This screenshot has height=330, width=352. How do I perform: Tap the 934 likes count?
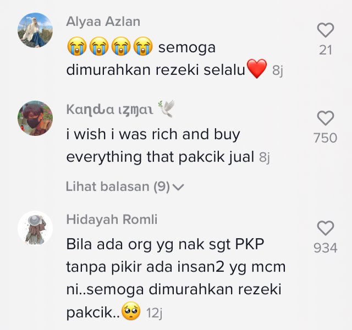[325, 248]
